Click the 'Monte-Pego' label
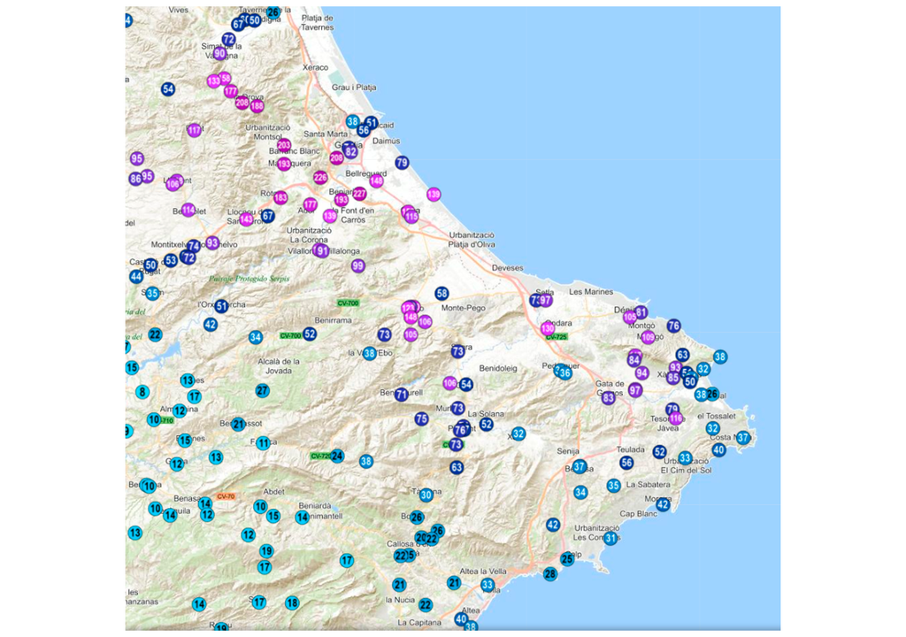This screenshot has width=906, height=637. coord(464,308)
